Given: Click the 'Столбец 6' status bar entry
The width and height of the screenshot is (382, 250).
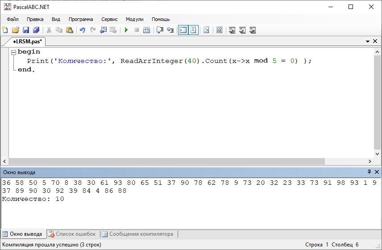Looking at the screenshot, I should (x=345, y=245).
